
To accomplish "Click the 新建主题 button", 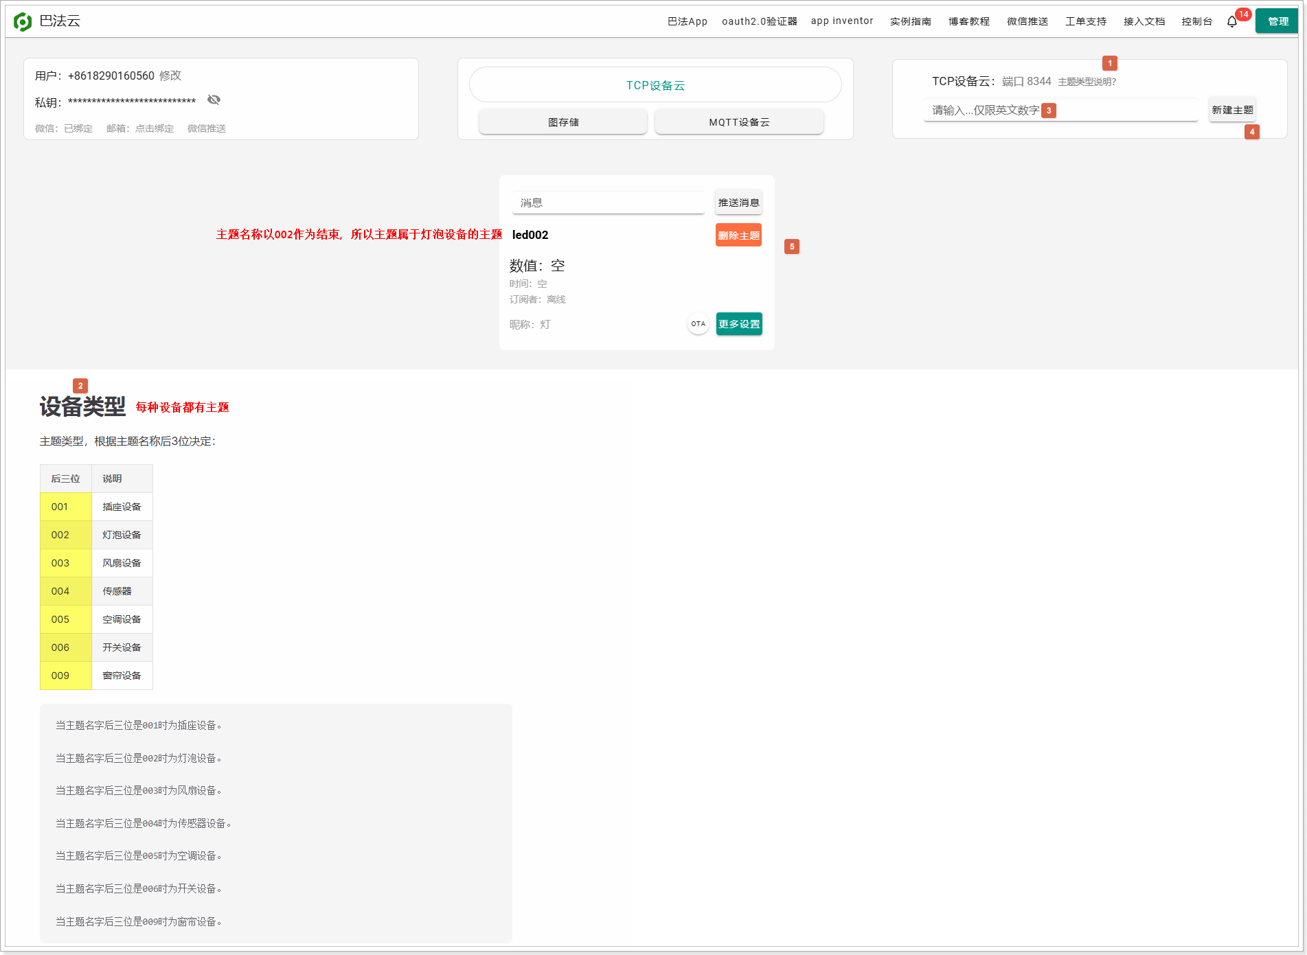I will (1232, 110).
